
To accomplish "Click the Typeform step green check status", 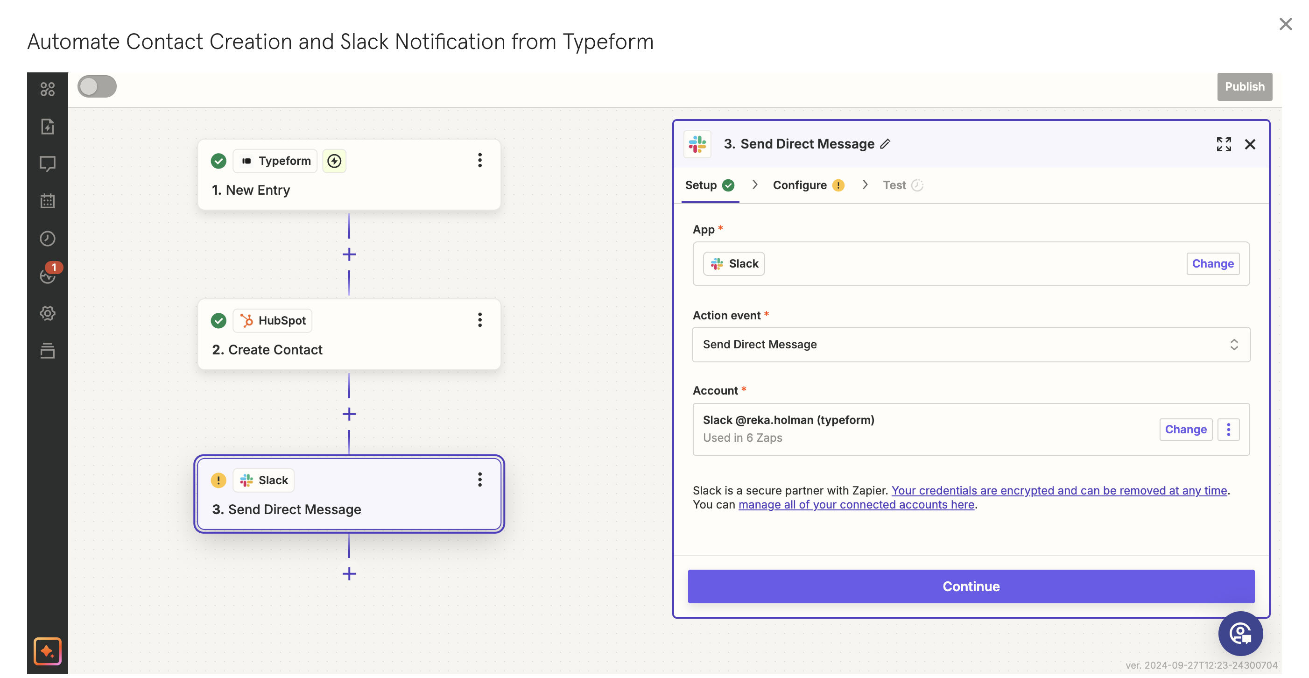I will tap(218, 161).
